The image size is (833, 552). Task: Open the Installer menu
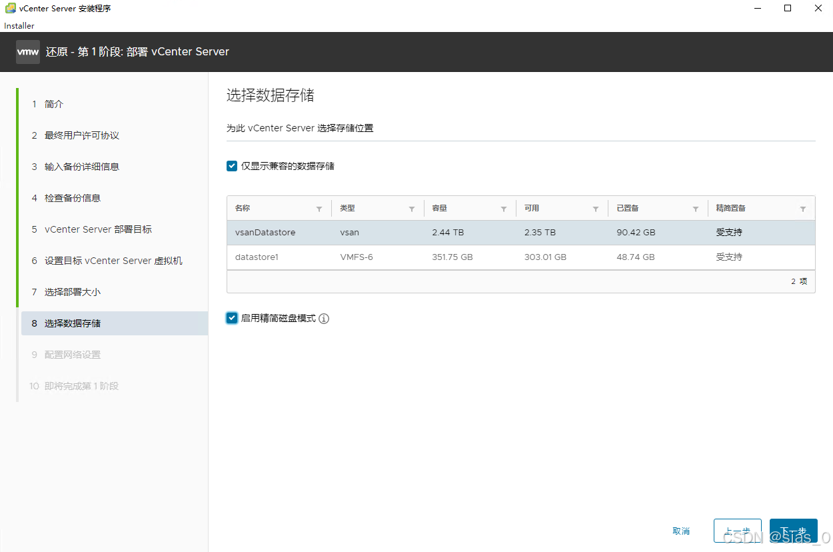point(19,26)
